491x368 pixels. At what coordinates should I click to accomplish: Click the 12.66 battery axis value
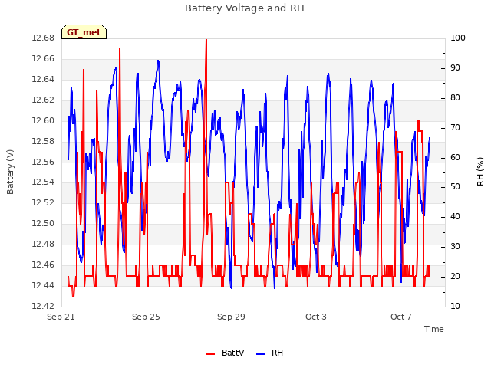tap(43, 58)
